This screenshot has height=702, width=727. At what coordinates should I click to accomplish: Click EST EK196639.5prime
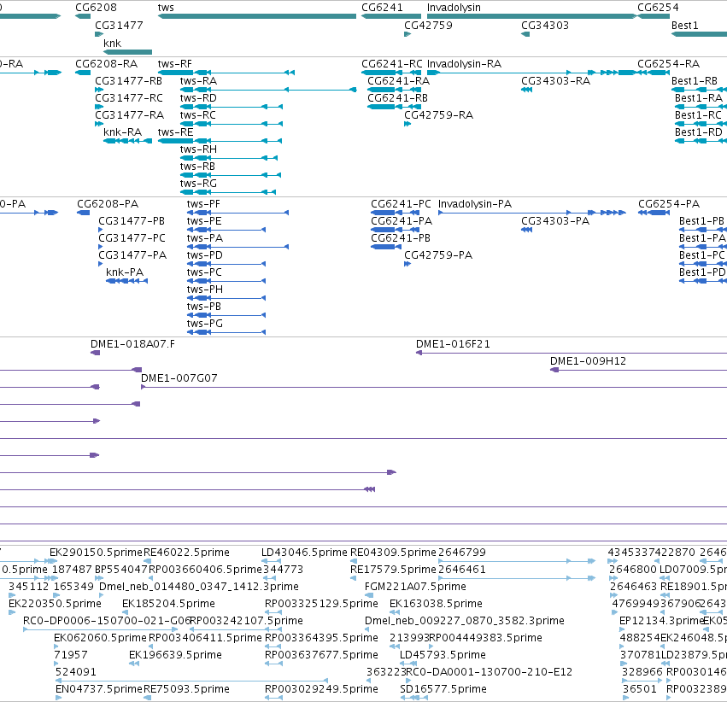(x=175, y=655)
